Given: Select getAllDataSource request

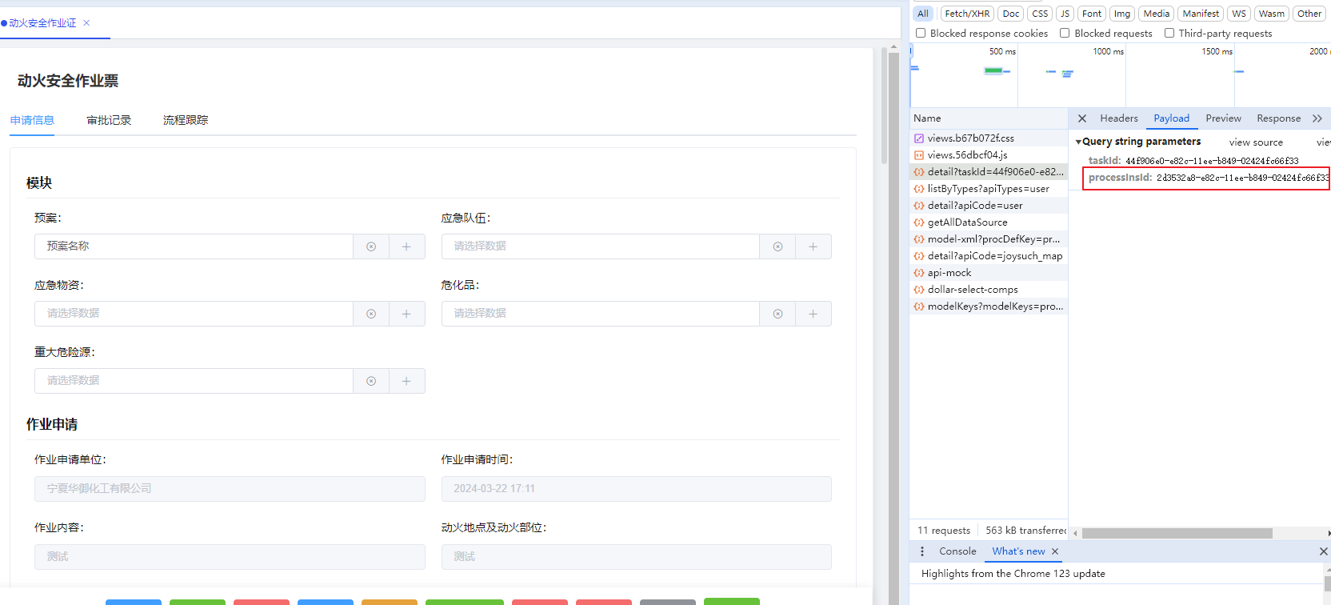Looking at the screenshot, I should tap(989, 222).
